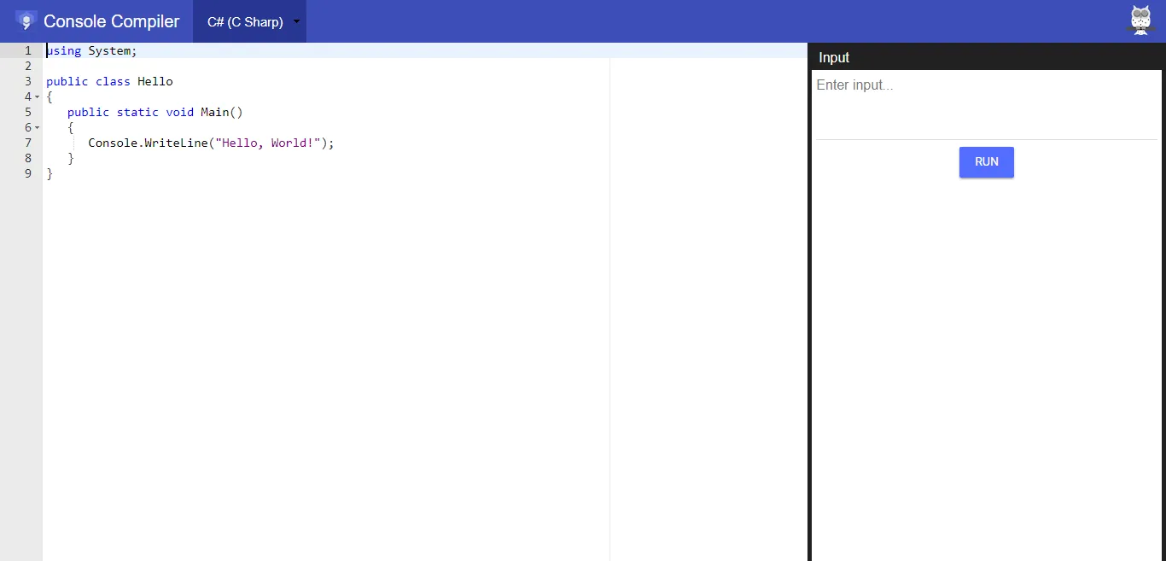Place cursor on Main() method name

pyautogui.click(x=215, y=112)
